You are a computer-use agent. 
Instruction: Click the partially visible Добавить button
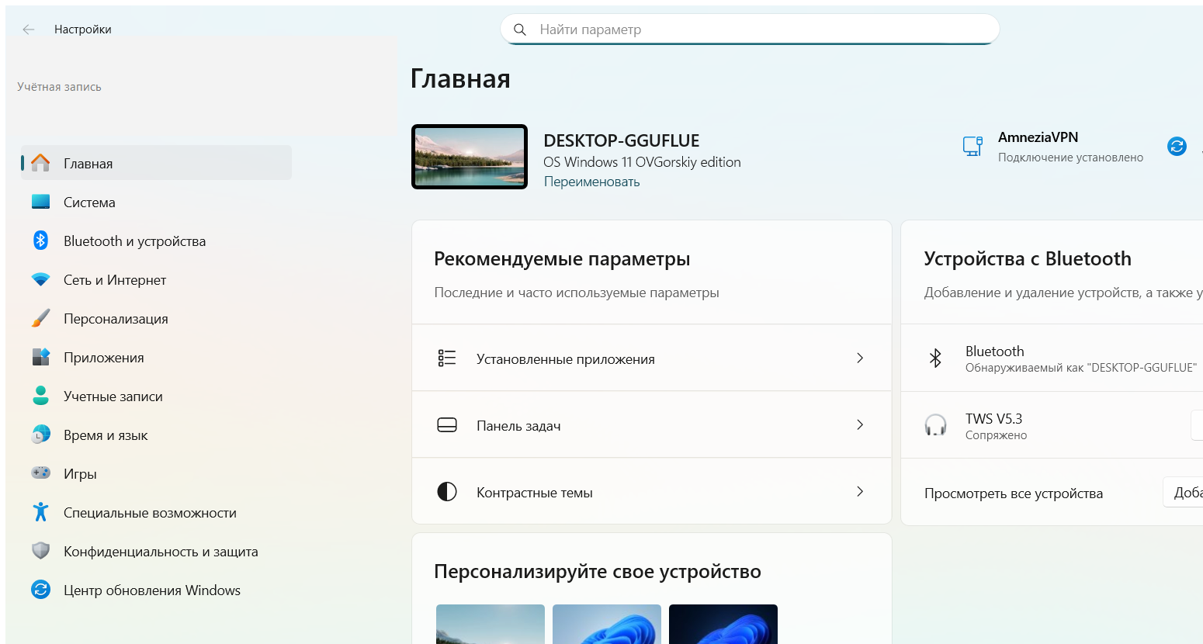[x=1184, y=493]
